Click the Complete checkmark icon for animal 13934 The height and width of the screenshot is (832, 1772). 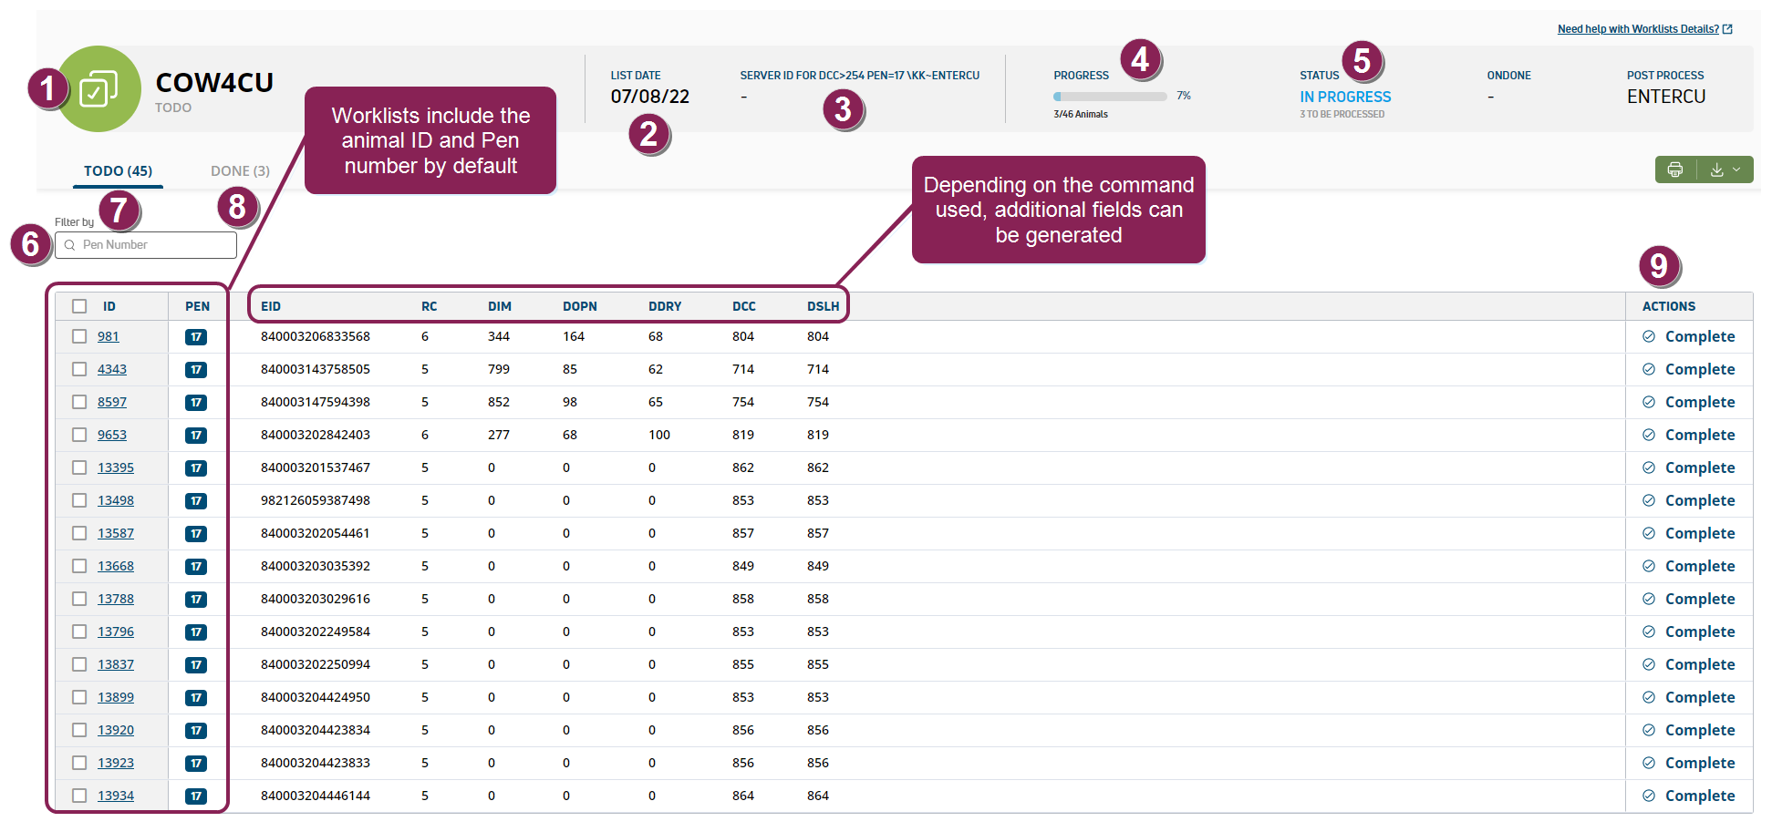pyautogui.click(x=1648, y=796)
